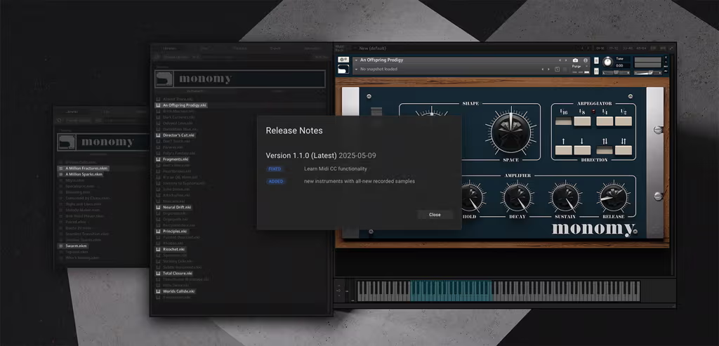
Task: Toggle the 1/2 arpeggiator rate switch
Action: [624, 121]
